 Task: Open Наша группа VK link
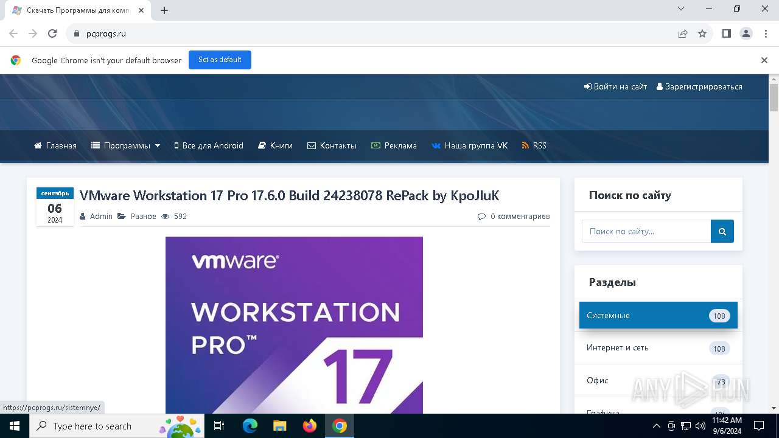[x=470, y=145]
